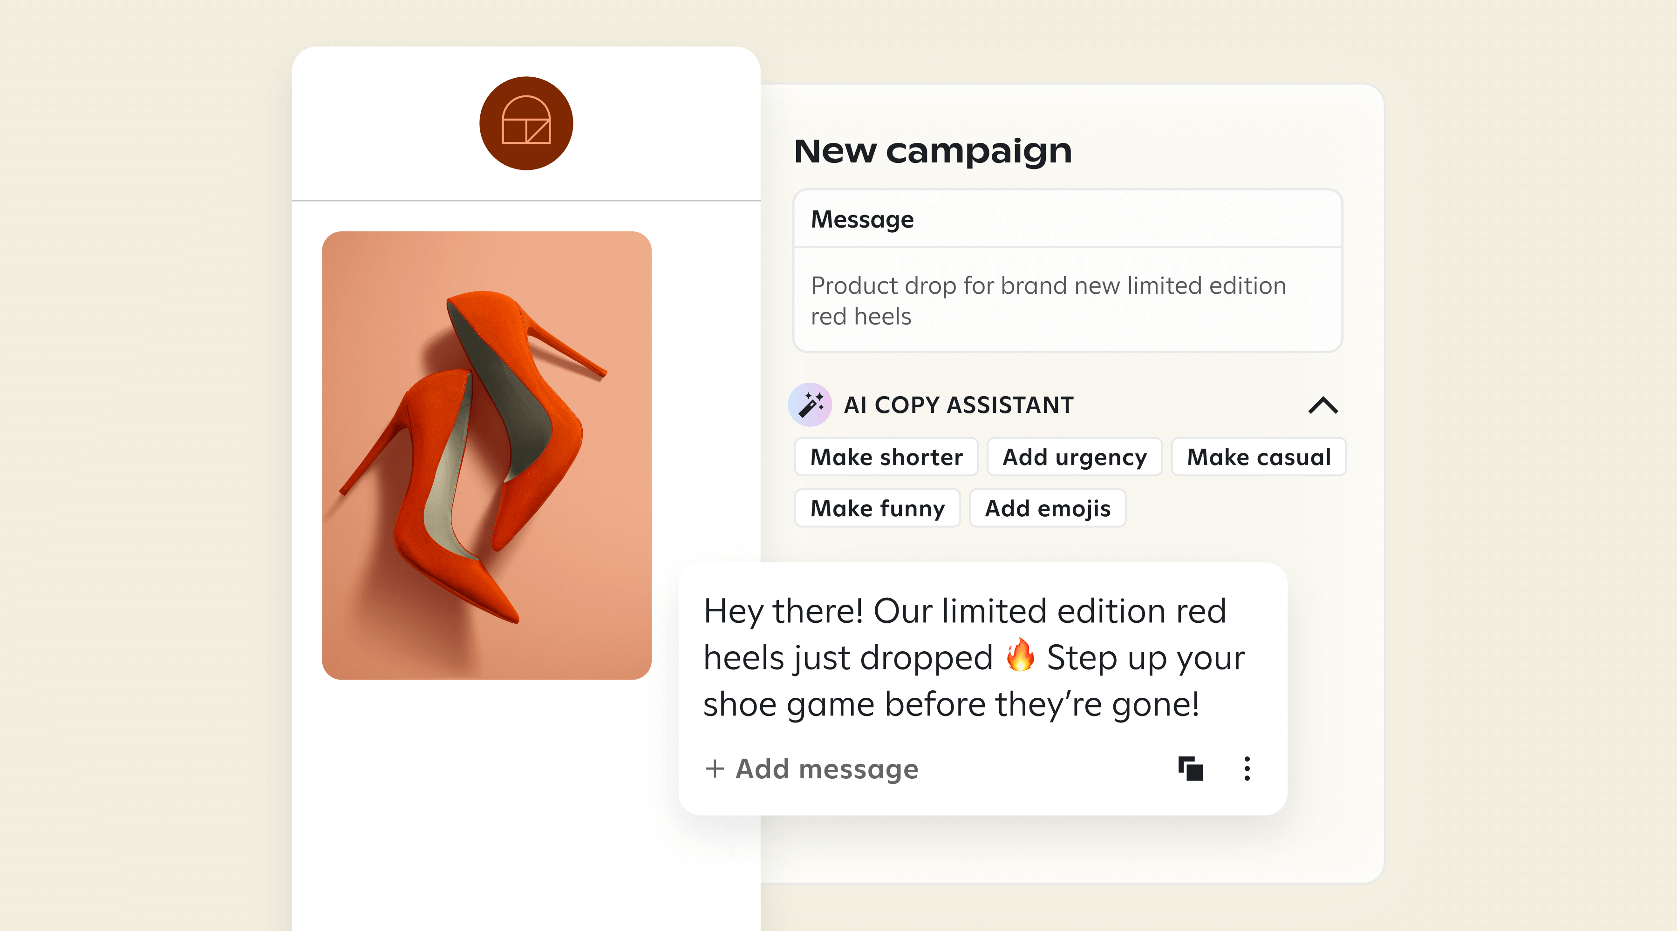Click the plus icon beside Add message

[714, 769]
